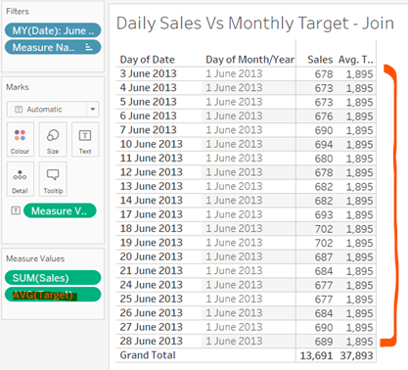Select the 14 June 2013 row label
The width and height of the screenshot is (408, 370).
(x=152, y=200)
